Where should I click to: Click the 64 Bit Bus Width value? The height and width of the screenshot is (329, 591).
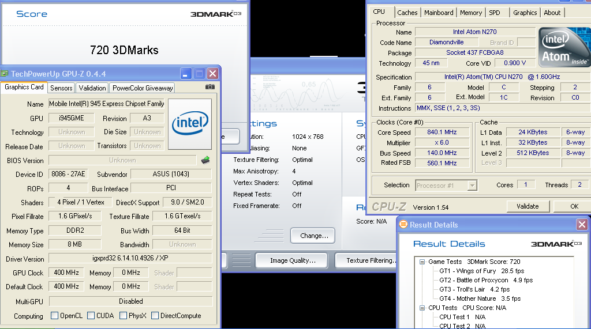(x=182, y=230)
